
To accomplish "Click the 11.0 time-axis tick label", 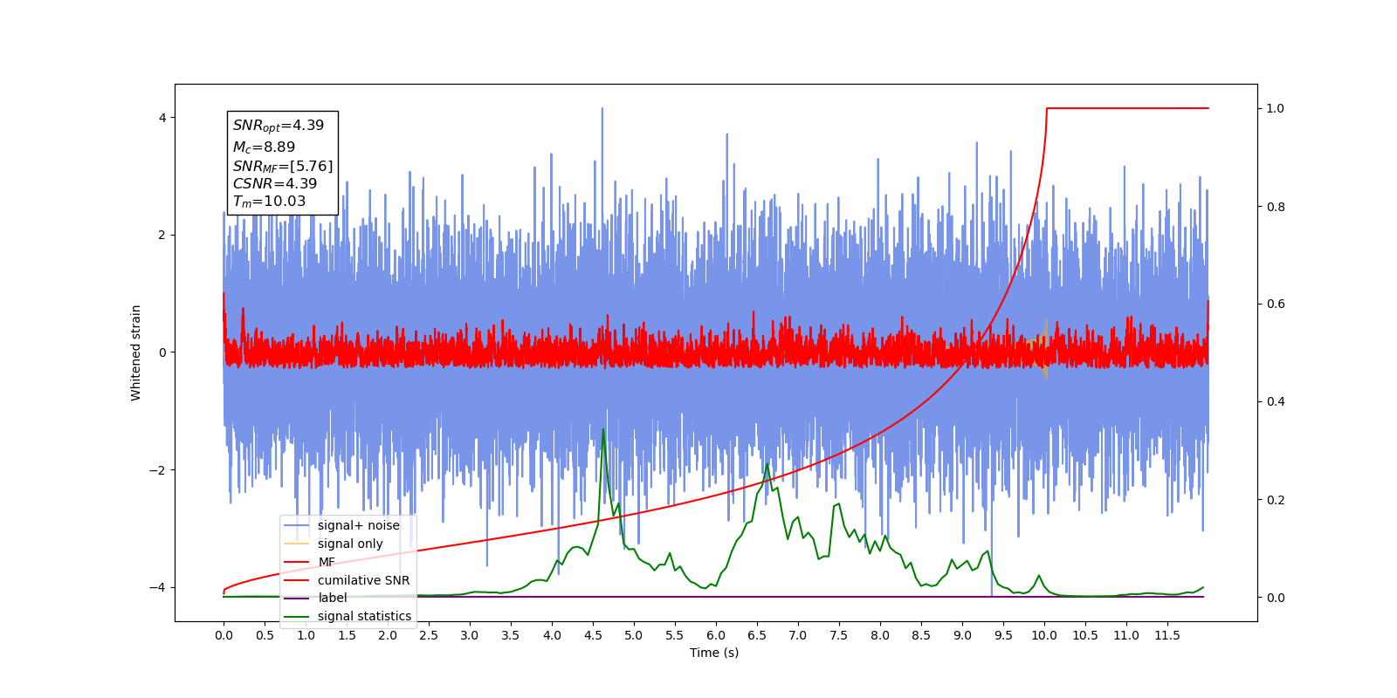I will point(1126,635).
